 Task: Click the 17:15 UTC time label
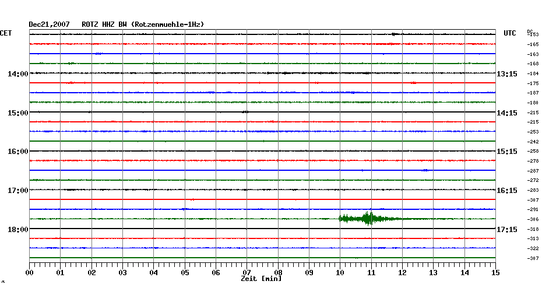(507, 230)
